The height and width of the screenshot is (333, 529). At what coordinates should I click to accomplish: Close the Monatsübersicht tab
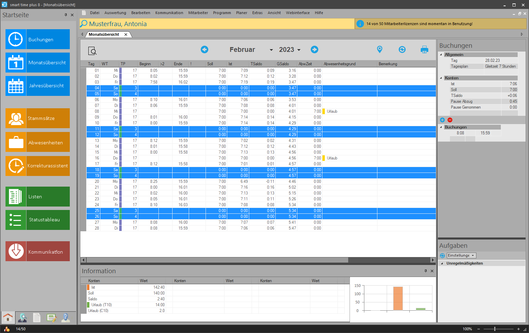pos(126,34)
